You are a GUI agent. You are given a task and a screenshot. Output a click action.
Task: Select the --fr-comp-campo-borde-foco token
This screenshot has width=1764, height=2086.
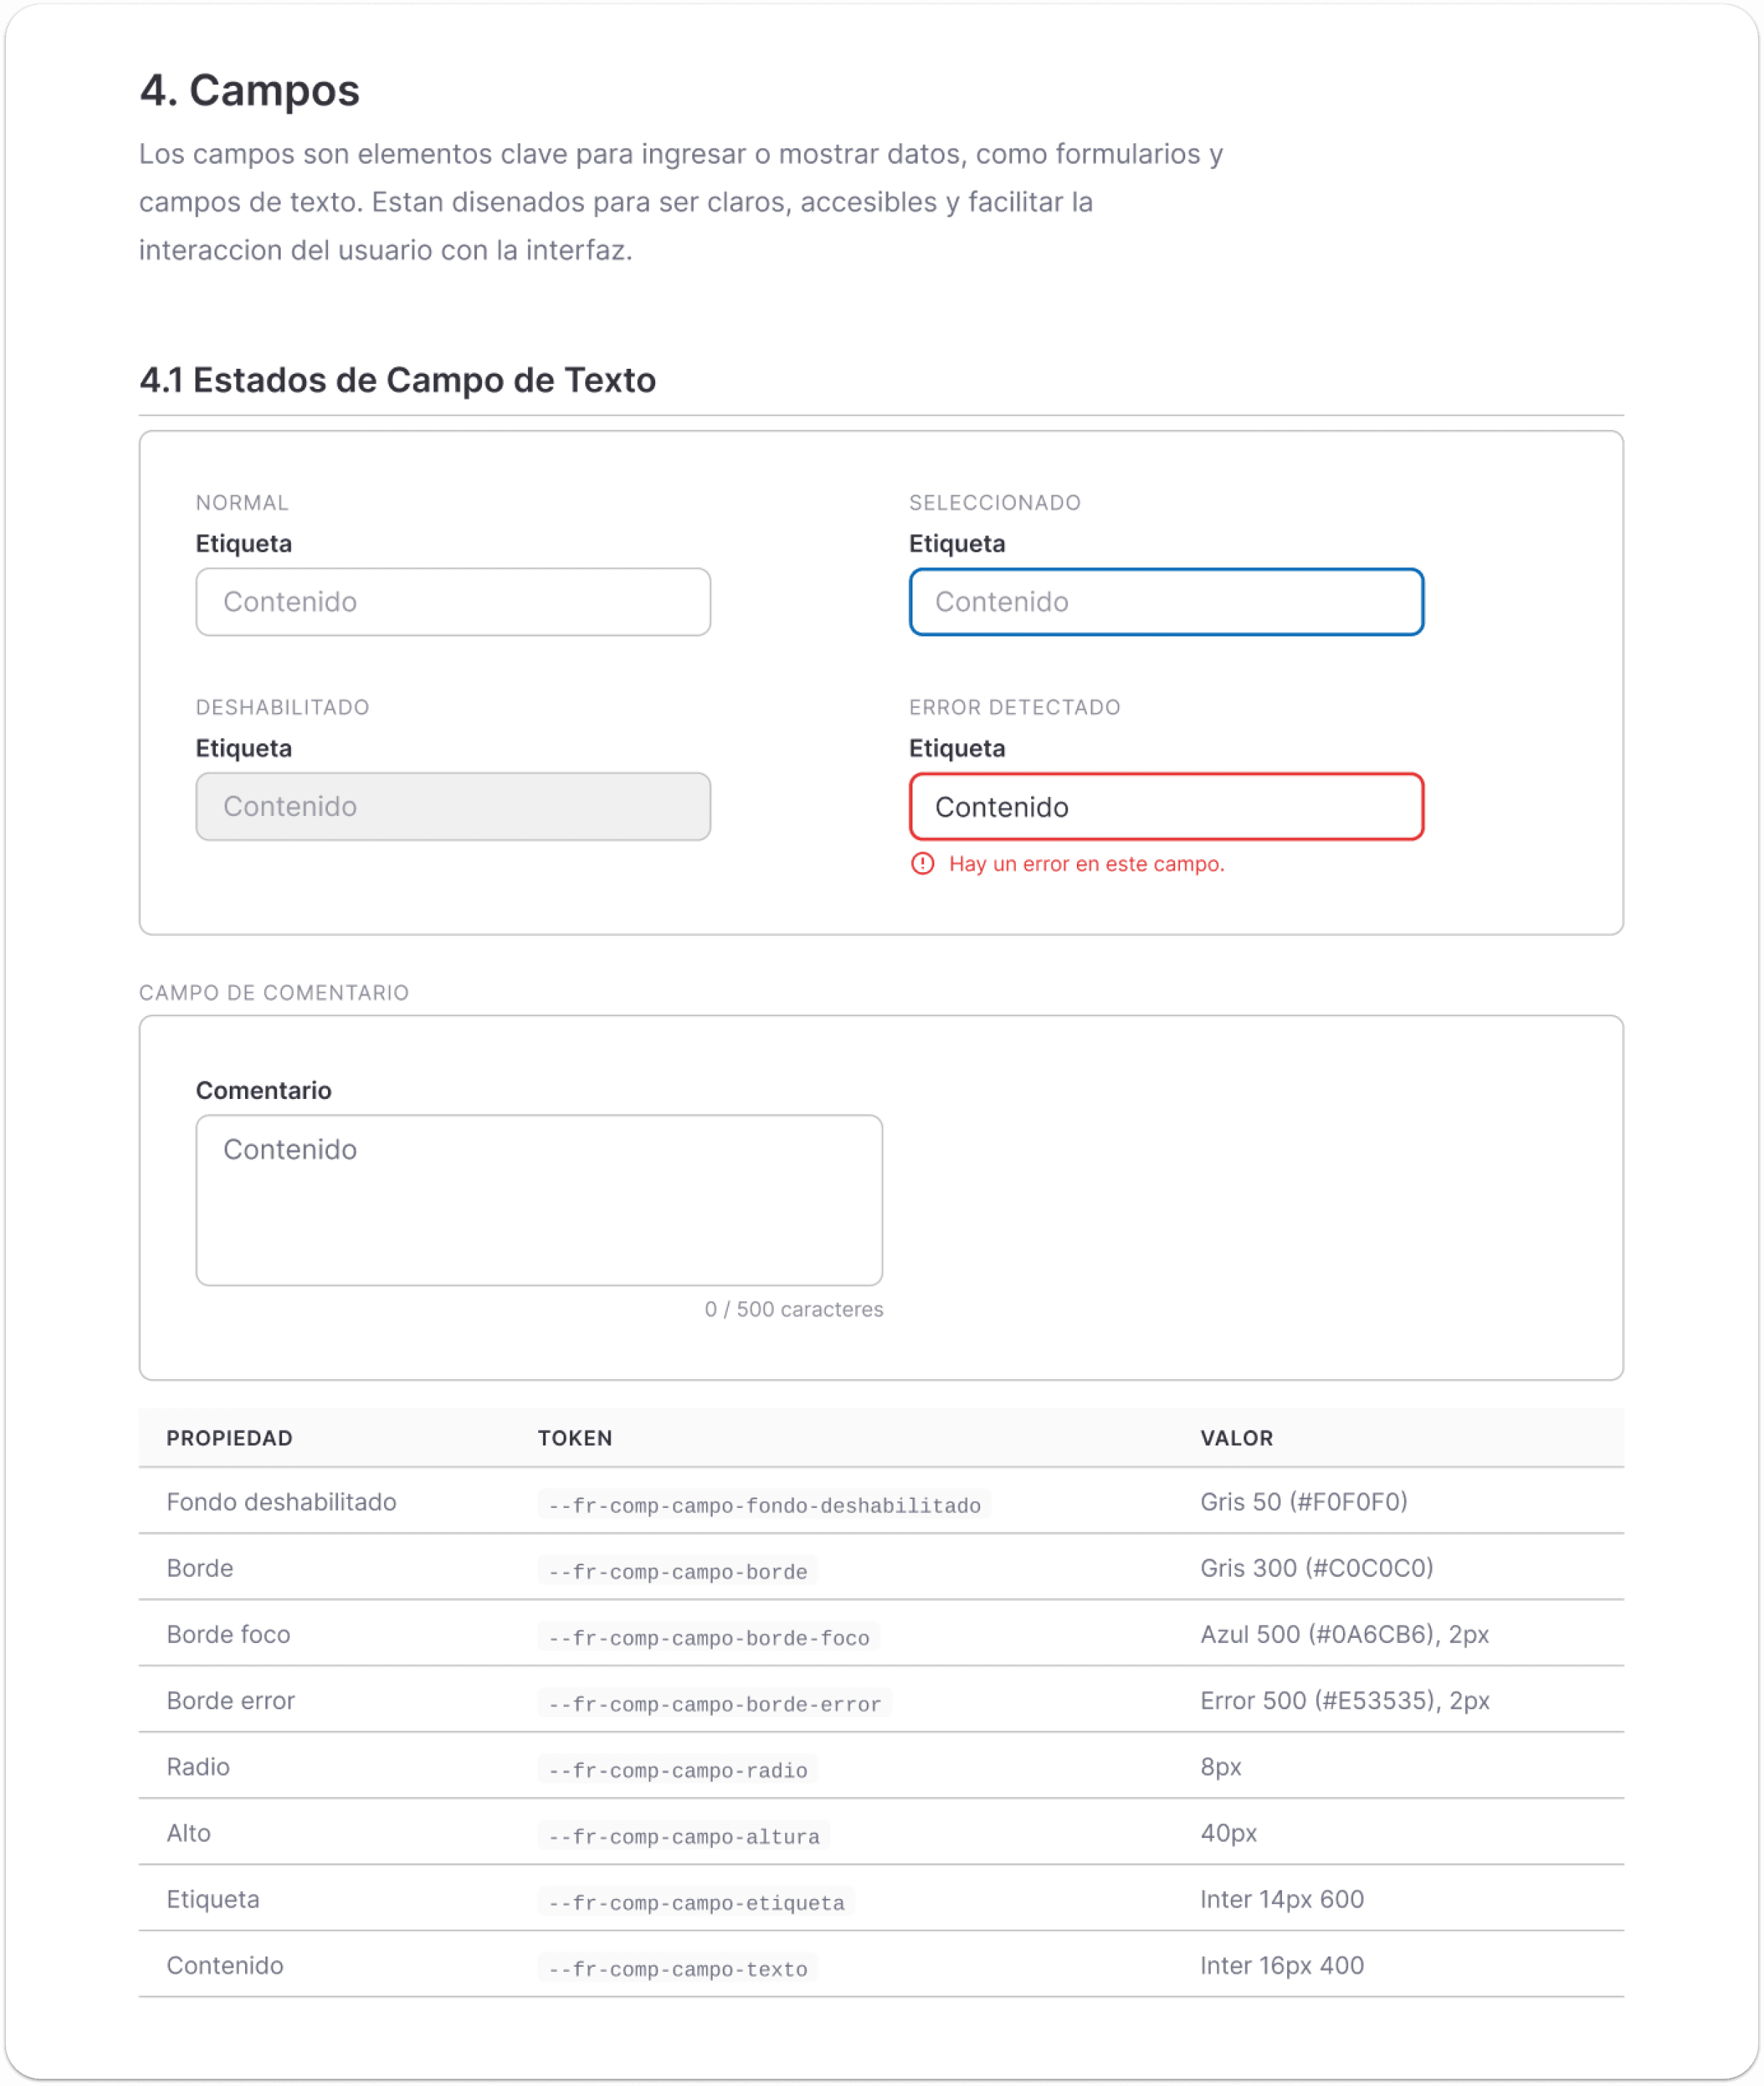[708, 1638]
